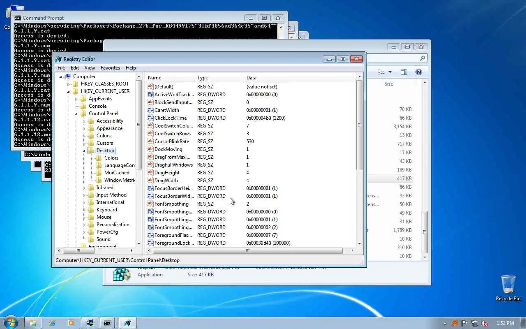The width and height of the screenshot is (526, 329).
Task: Select the WindowMetrics key folder icon
Action: (x=99, y=180)
